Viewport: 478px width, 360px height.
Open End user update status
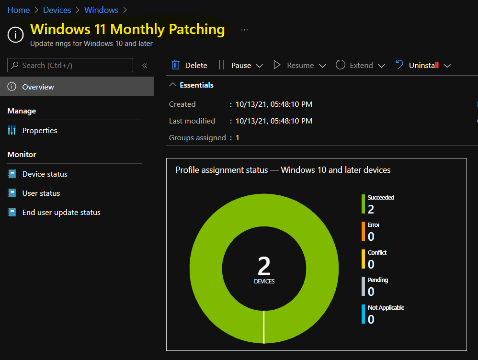[x=61, y=213]
